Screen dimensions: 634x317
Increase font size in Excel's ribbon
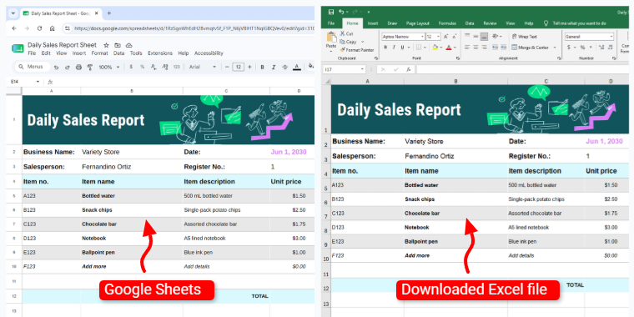446,37
